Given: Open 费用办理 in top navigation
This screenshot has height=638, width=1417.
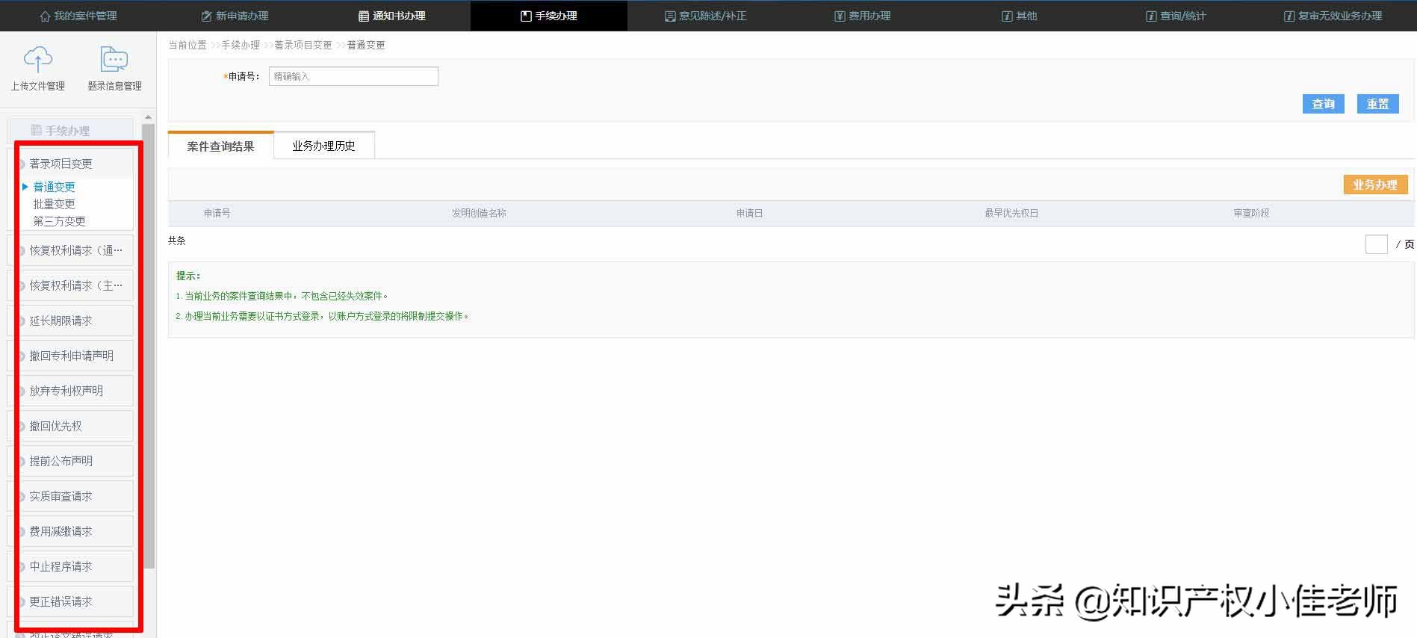Looking at the screenshot, I should click(x=863, y=16).
